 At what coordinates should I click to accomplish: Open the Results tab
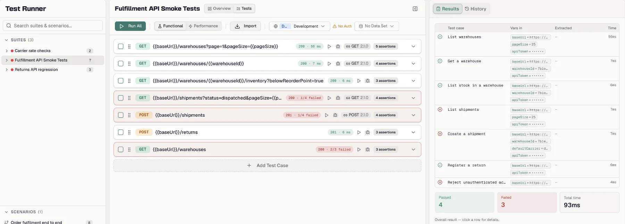pos(448,9)
